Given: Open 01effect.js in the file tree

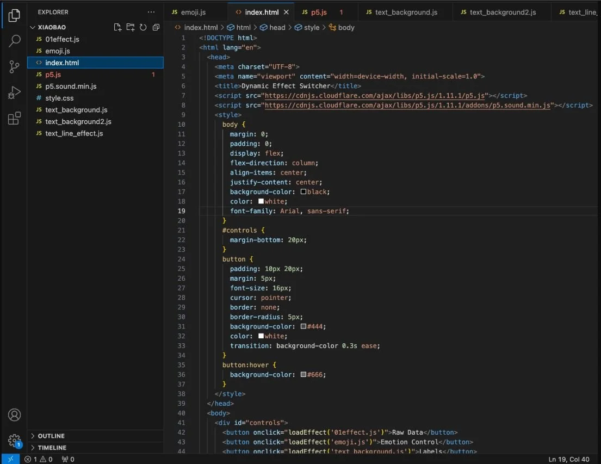Looking at the screenshot, I should tap(95, 39).
